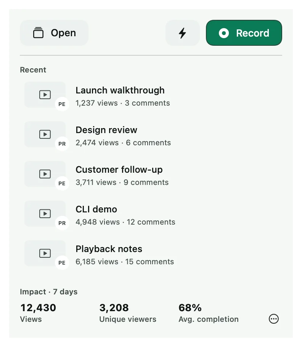Click '3,711 views · 9 comments' text
Screen dimensions: 302x347
(x=122, y=182)
